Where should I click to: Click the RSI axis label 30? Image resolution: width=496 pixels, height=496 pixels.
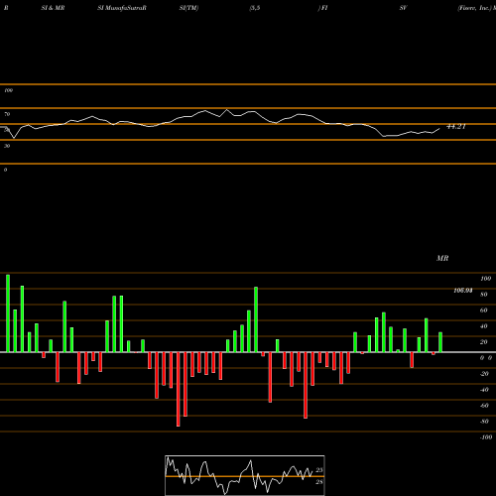[7, 146]
